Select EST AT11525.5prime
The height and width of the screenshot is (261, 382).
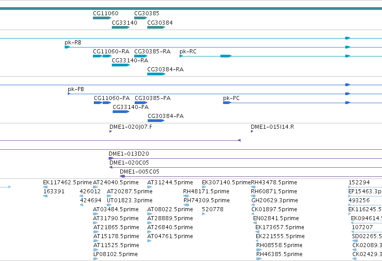point(96,250)
